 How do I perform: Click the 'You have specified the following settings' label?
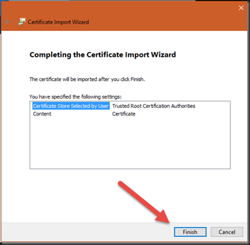click(x=76, y=97)
